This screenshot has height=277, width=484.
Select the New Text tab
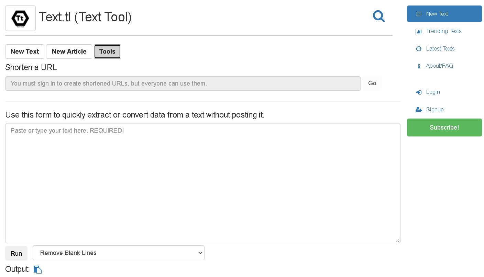click(x=24, y=52)
